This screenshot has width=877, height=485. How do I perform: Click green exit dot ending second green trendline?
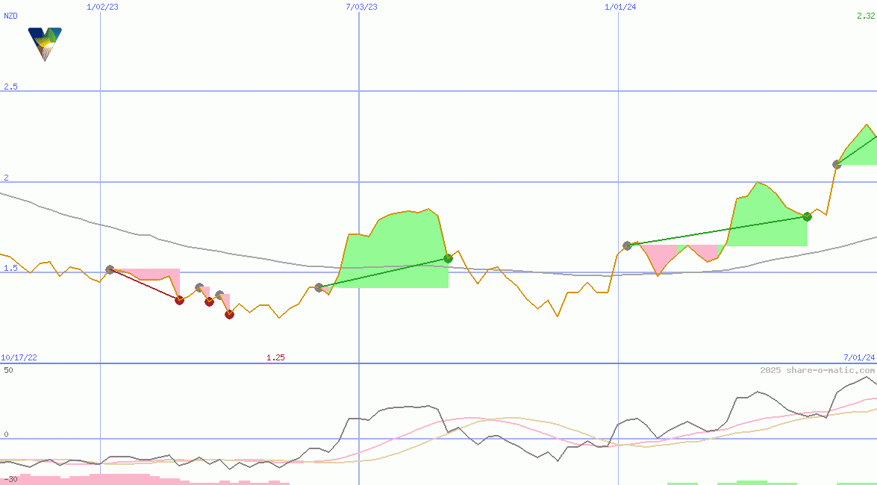(807, 216)
